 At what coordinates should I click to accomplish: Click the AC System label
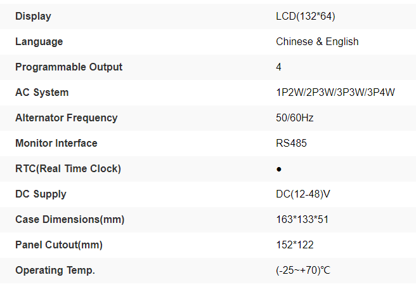coord(42,92)
